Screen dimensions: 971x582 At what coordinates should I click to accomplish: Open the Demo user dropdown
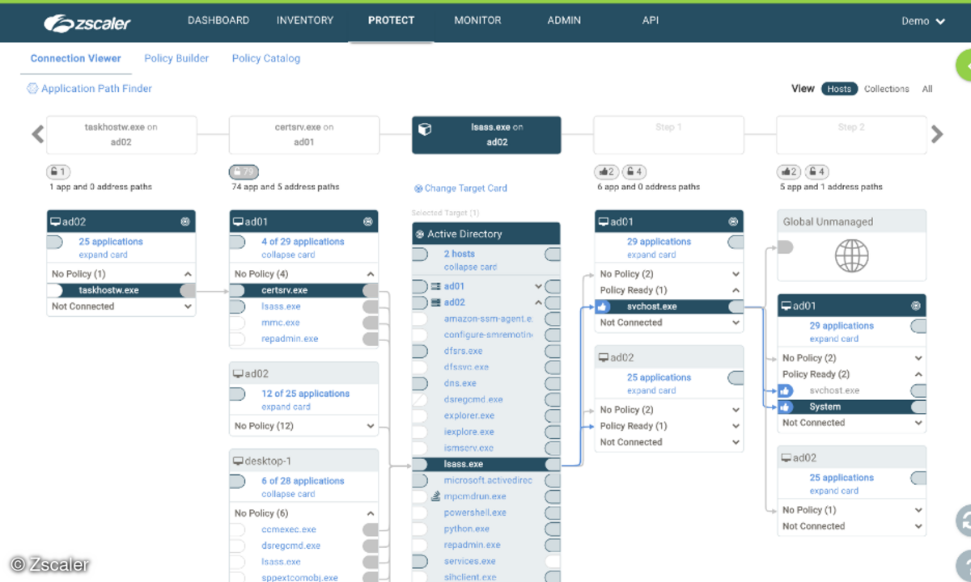point(923,21)
